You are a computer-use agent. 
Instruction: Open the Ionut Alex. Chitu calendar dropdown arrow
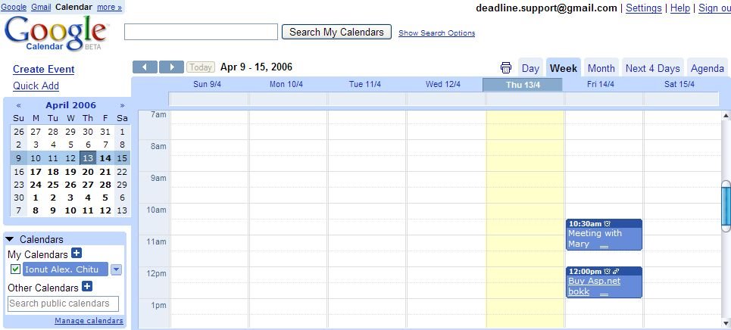(117, 269)
